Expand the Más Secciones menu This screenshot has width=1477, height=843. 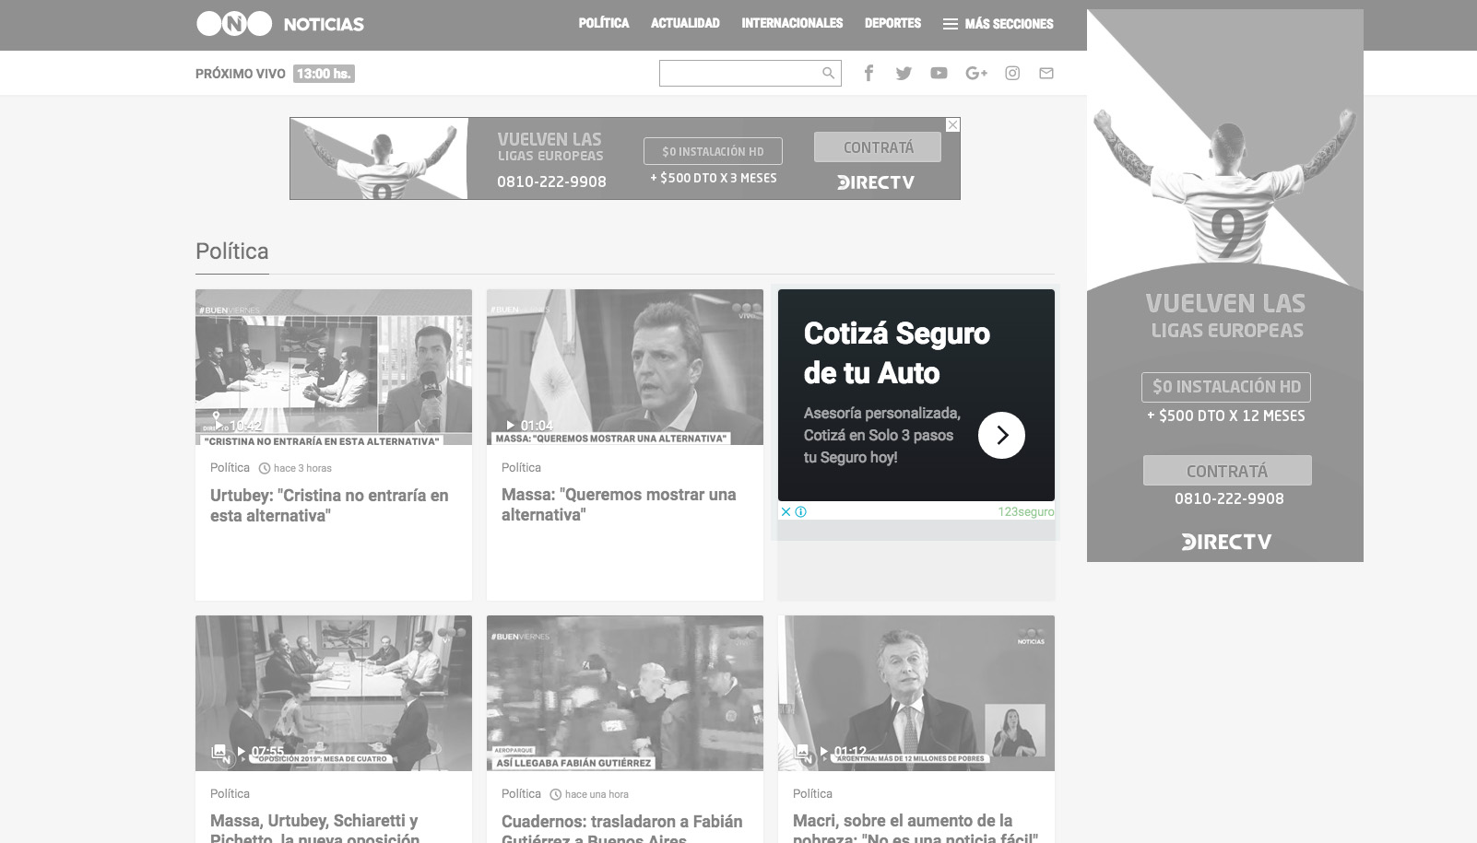[x=998, y=24]
